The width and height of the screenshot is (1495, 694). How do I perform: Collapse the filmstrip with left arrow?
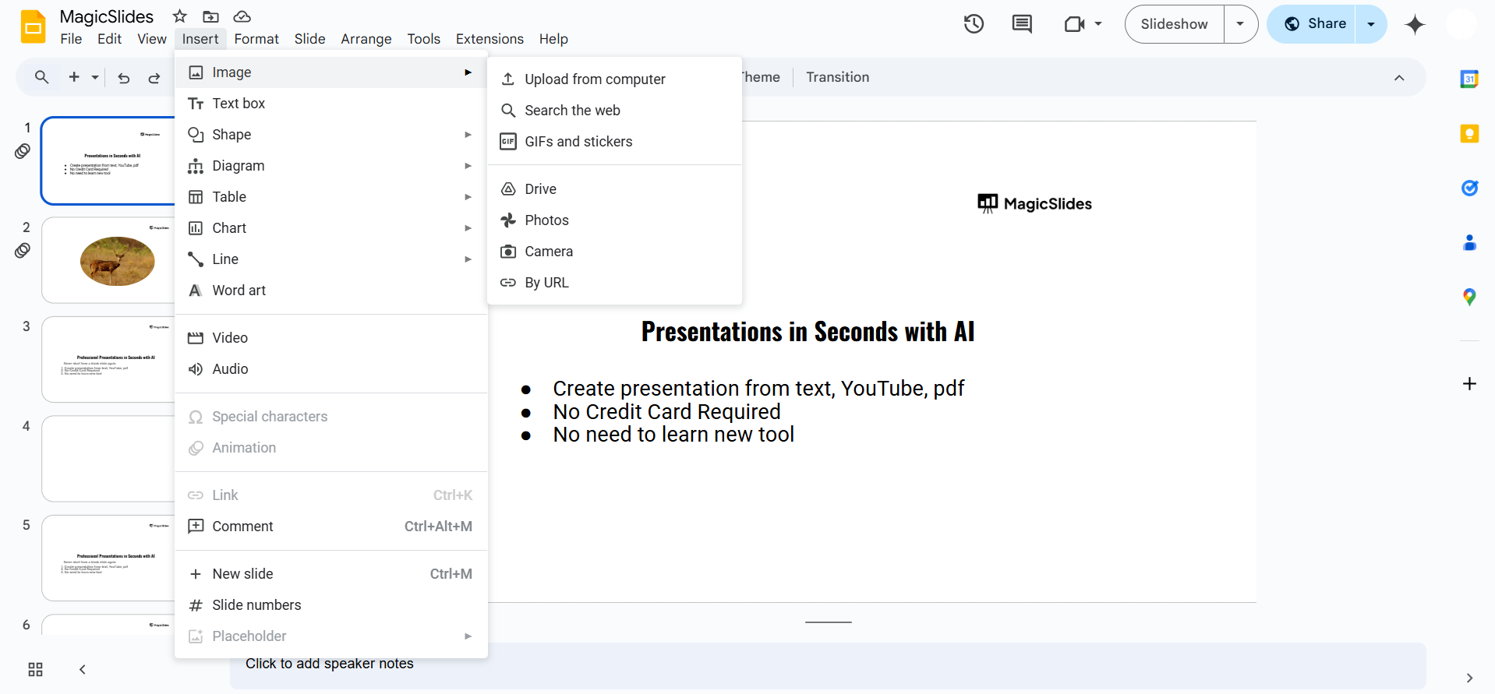83,670
